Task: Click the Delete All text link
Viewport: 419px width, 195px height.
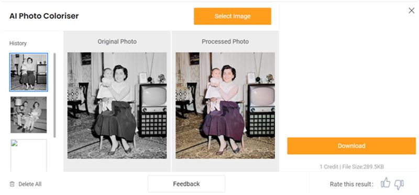Action: (30, 184)
